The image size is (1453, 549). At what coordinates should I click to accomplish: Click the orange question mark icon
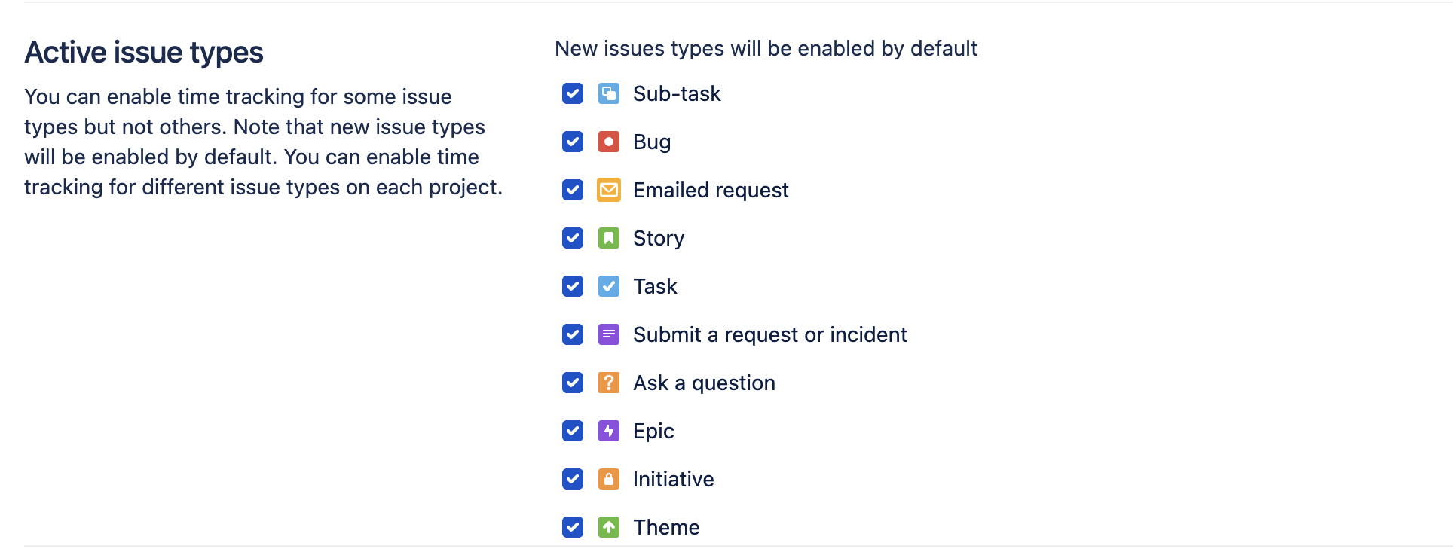(608, 383)
